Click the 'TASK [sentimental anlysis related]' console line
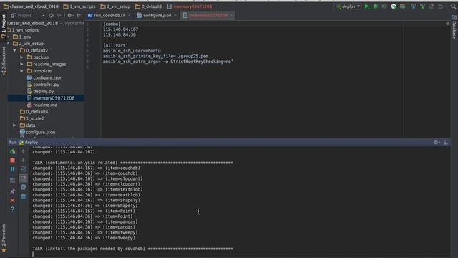 133,163
